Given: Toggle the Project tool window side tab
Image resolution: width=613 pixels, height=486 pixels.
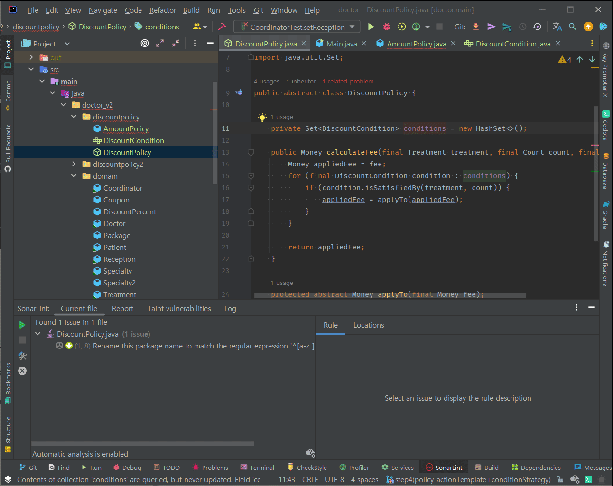Looking at the screenshot, I should coord(8,54).
